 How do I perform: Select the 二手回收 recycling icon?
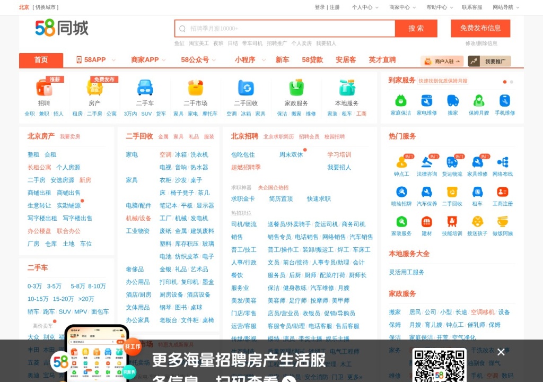(x=246, y=88)
